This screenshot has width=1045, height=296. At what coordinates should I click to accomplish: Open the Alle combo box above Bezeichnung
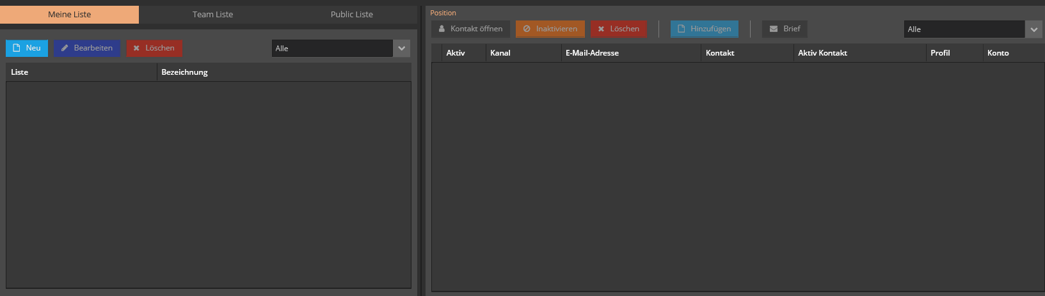331,49
